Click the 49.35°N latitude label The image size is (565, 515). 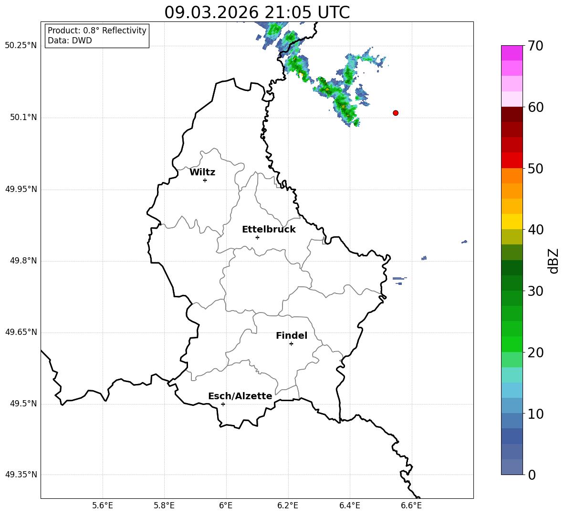[21, 475]
